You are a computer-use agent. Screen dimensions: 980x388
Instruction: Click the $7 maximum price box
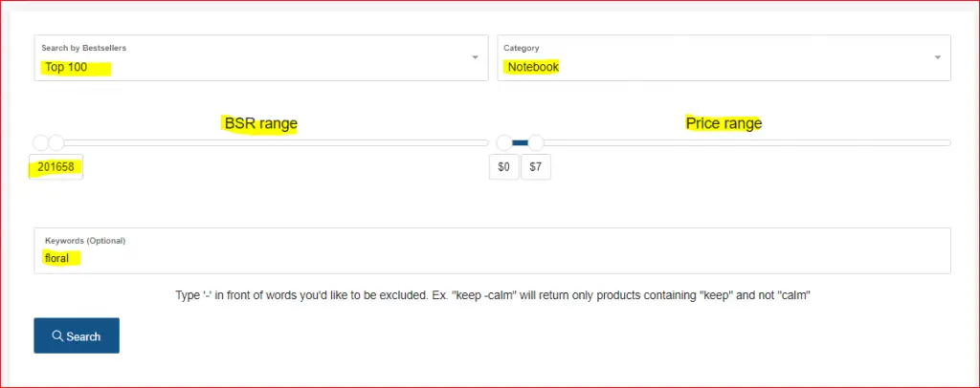(x=536, y=167)
